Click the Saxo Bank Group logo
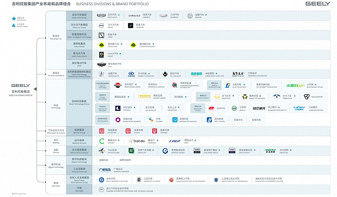This screenshot has height=197, width=337. (x=197, y=151)
